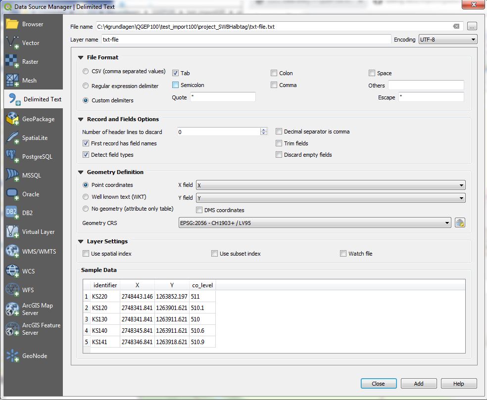Open the WMS/WMTS globe icon

point(12,251)
